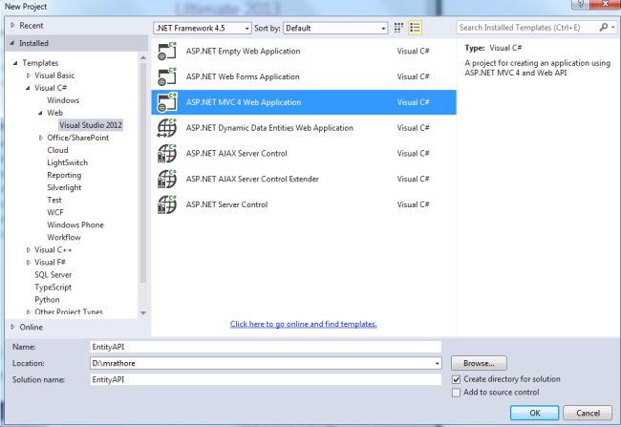
Task: Click the search magnifier icon
Action: [x=603, y=28]
